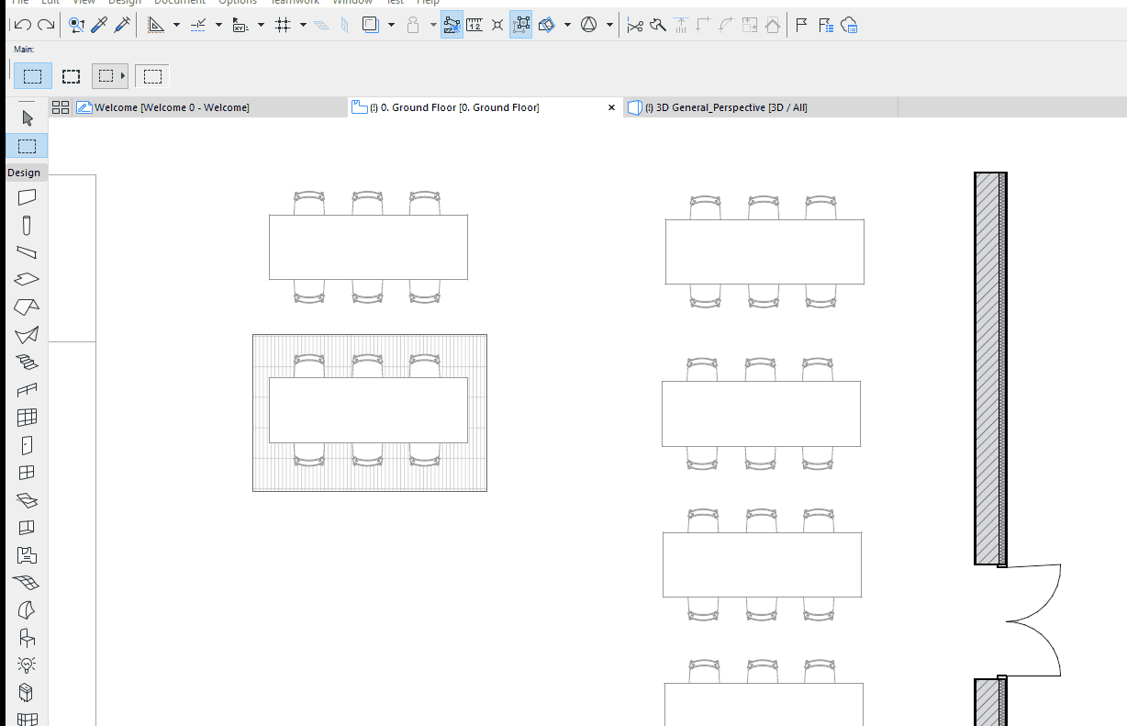The height and width of the screenshot is (726, 1127).
Task: Toggle Snap Guides icon
Action: point(198,26)
